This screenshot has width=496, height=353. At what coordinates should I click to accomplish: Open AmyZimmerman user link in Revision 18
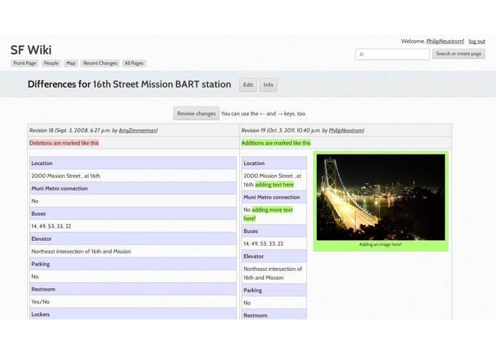tap(137, 131)
